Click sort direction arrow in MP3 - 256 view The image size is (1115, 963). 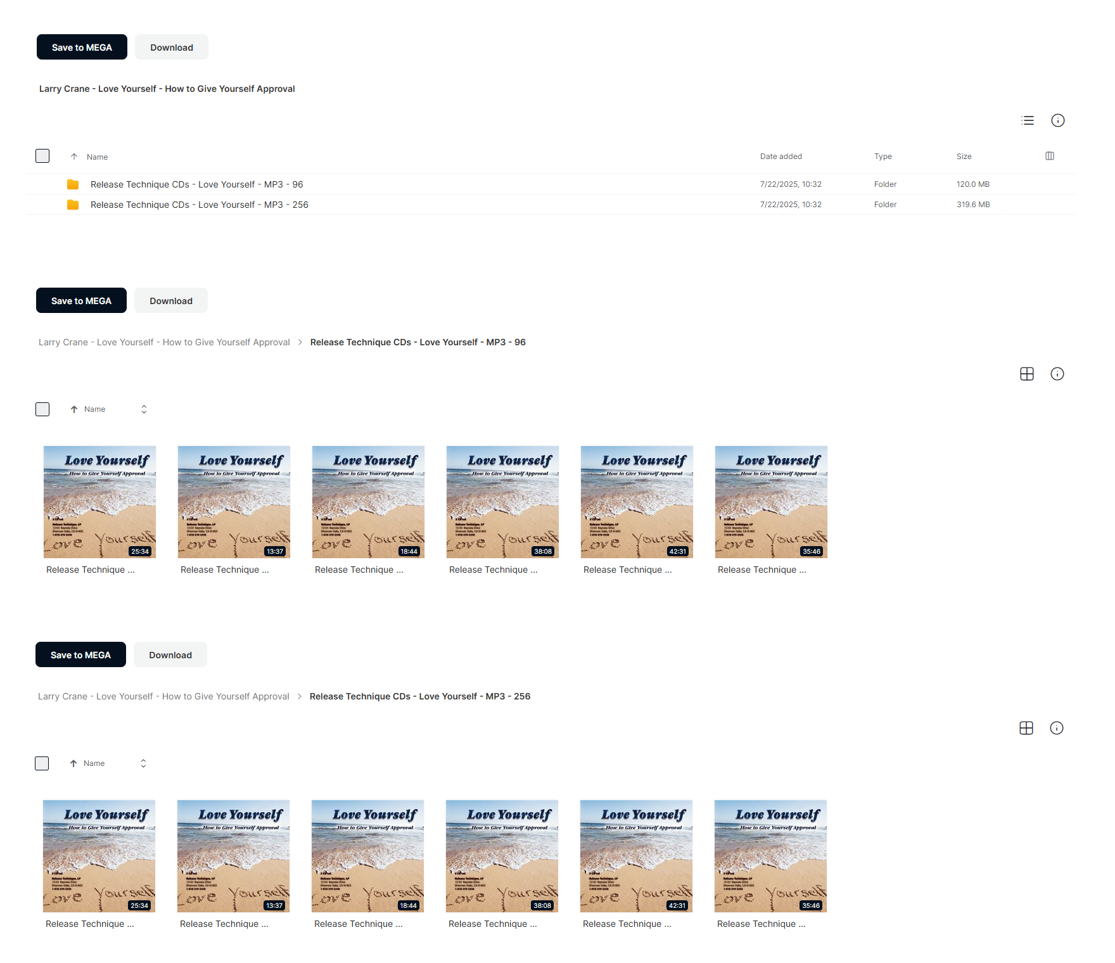[x=73, y=763]
